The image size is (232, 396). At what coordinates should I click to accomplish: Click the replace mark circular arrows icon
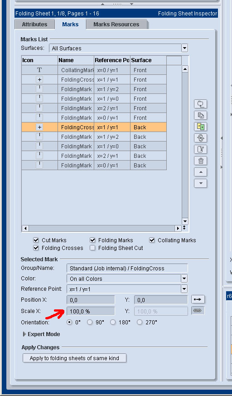[200, 138]
